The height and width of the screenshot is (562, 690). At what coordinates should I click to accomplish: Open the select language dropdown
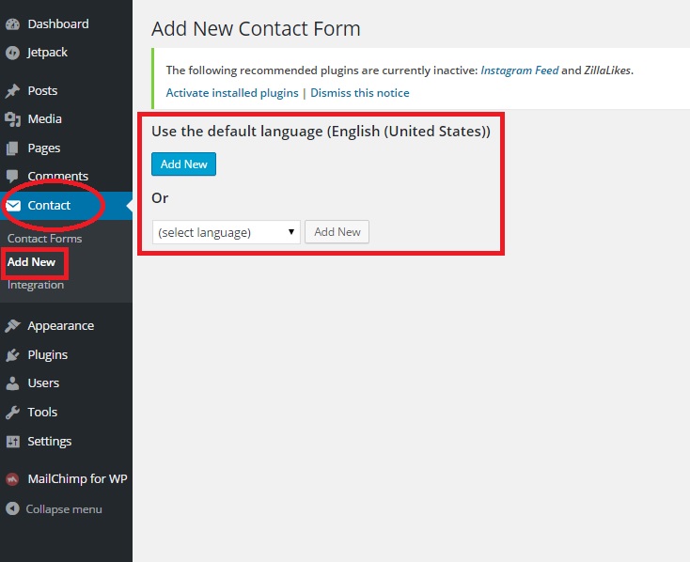227,232
